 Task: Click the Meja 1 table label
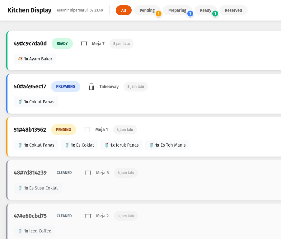point(102,129)
